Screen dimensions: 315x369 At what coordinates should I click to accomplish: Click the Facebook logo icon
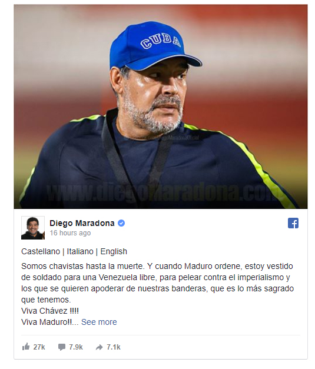[x=293, y=223]
